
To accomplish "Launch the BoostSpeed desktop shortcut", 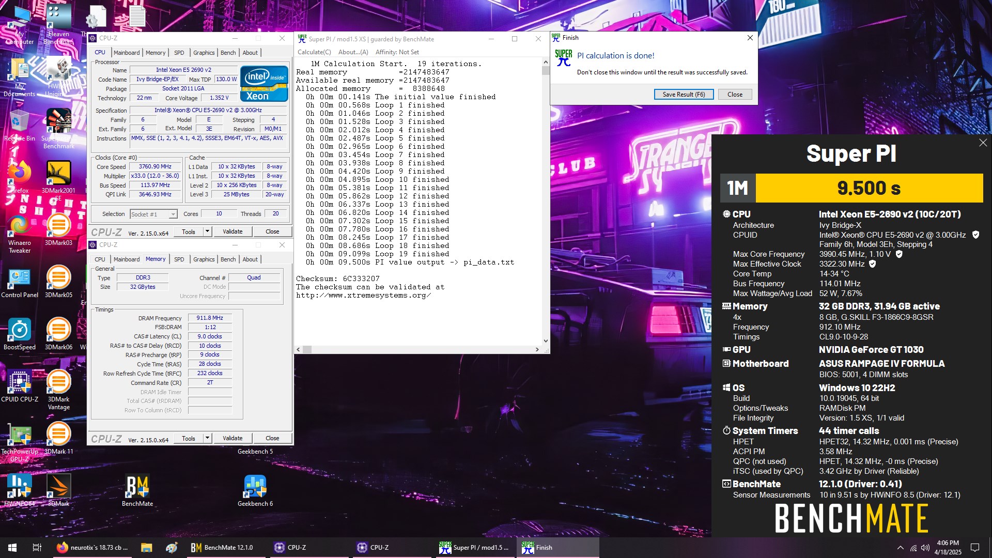I will click(20, 334).
